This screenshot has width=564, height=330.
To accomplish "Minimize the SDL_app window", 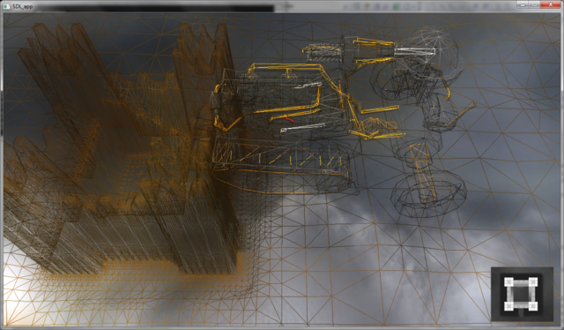I will pyautogui.click(x=523, y=4).
